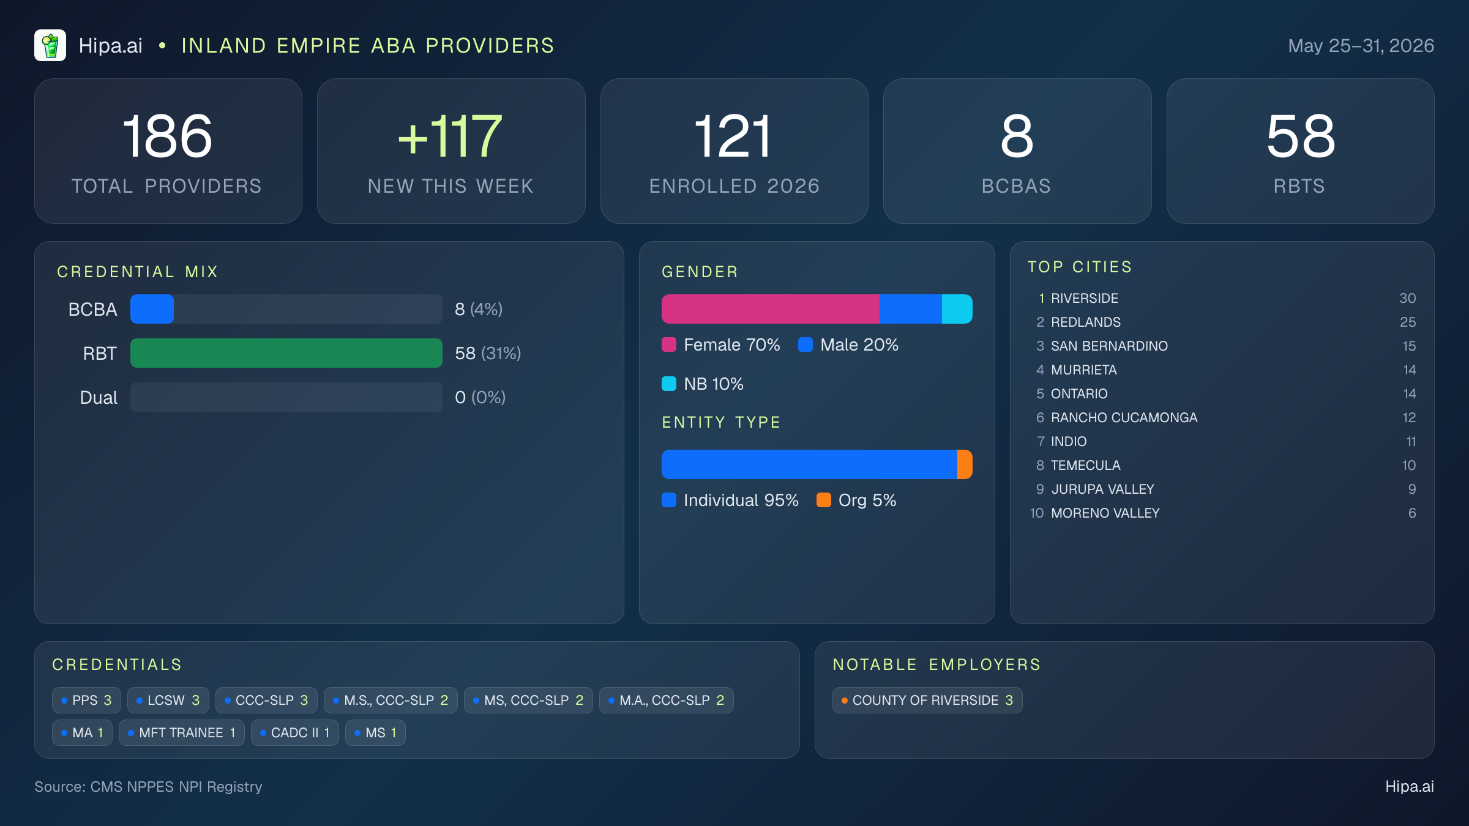Click the Notable Employers heading

(937, 664)
